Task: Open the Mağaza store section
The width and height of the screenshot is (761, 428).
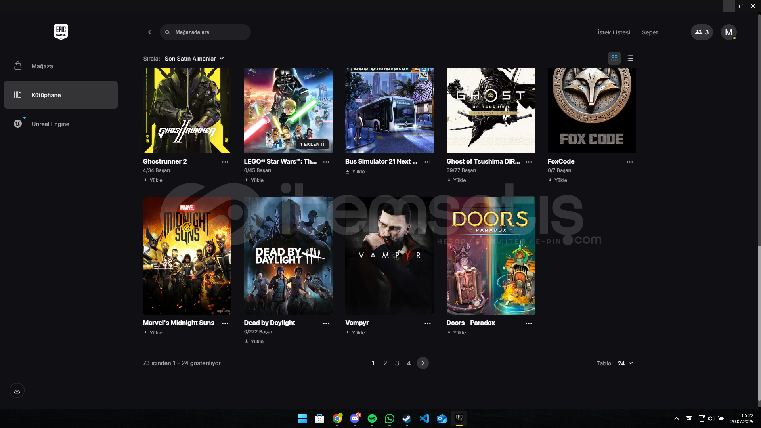Action: (61, 66)
